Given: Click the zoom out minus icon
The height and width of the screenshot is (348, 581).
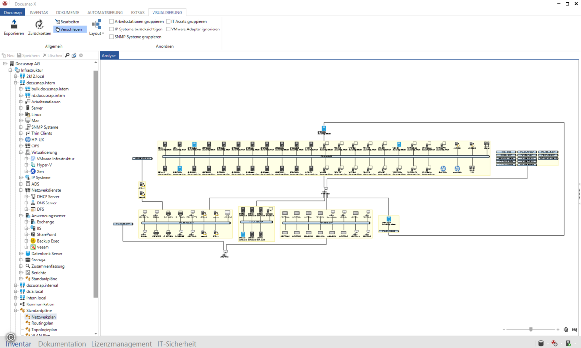Looking at the screenshot, I should (x=504, y=330).
